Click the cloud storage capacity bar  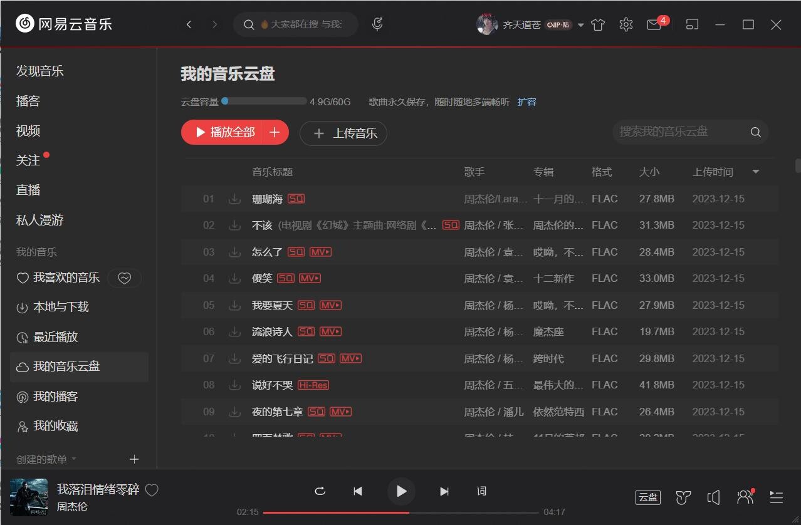tap(264, 101)
